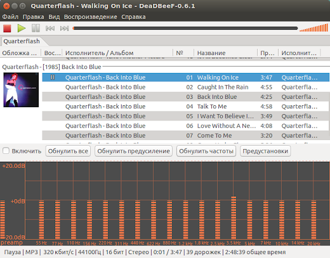Open the Файл menu

[x=10, y=16]
